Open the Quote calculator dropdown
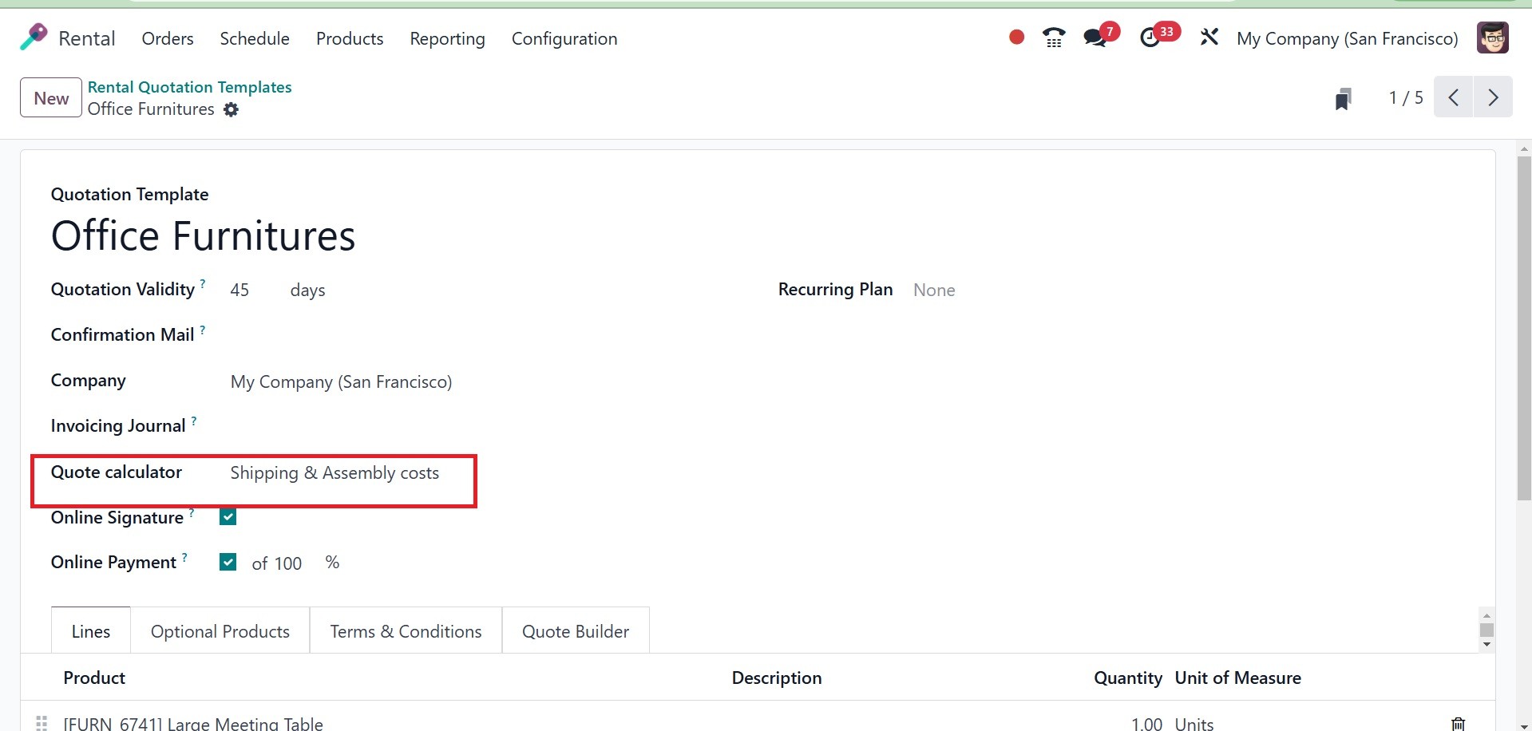 pyautogui.click(x=335, y=473)
